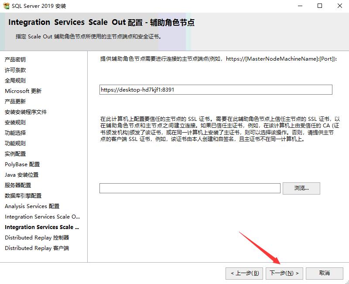Maximize the SQL Server 2019 setup window
This screenshot has width=349, height=284.
[x=320, y=6]
